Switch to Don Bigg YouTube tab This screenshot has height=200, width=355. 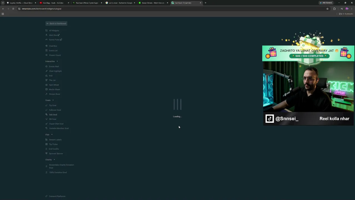coord(54,3)
